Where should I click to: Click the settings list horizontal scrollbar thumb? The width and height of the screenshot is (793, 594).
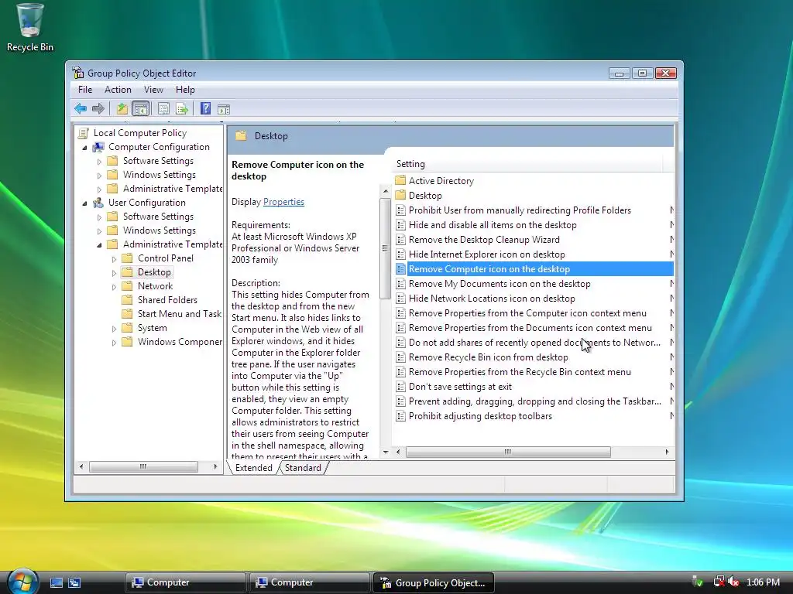[508, 452]
